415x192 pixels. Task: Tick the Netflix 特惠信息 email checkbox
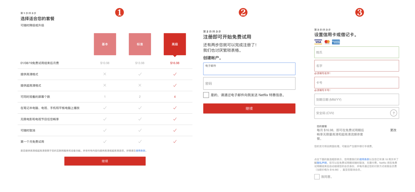click(x=206, y=95)
